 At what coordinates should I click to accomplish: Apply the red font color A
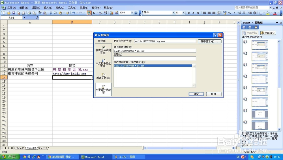275,13
